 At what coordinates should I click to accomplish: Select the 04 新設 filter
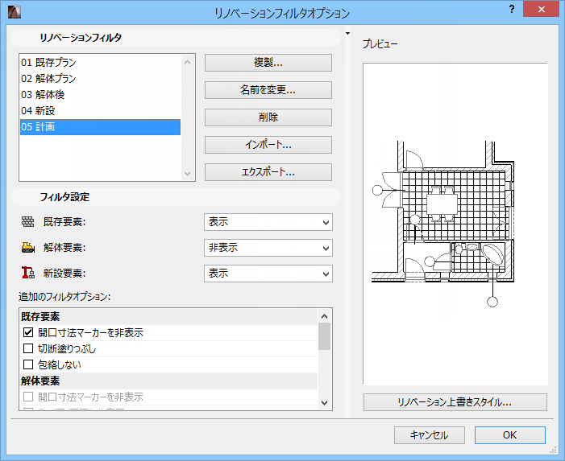(100, 111)
